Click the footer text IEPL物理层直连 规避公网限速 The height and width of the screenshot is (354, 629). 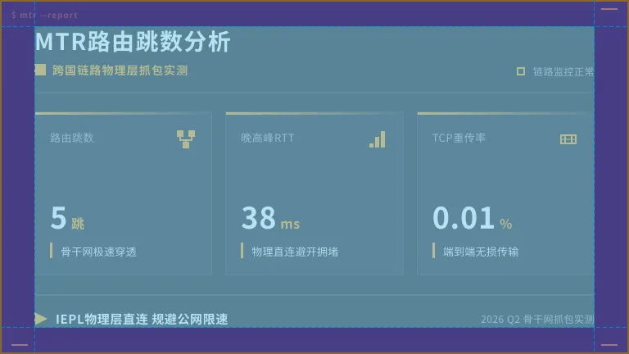pos(142,319)
